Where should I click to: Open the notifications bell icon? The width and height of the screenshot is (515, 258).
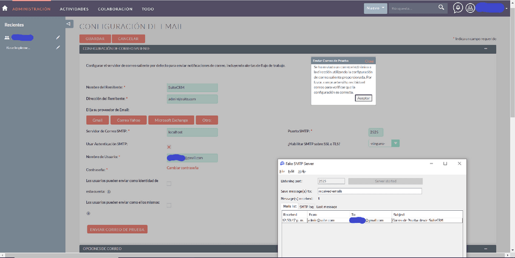click(x=457, y=8)
